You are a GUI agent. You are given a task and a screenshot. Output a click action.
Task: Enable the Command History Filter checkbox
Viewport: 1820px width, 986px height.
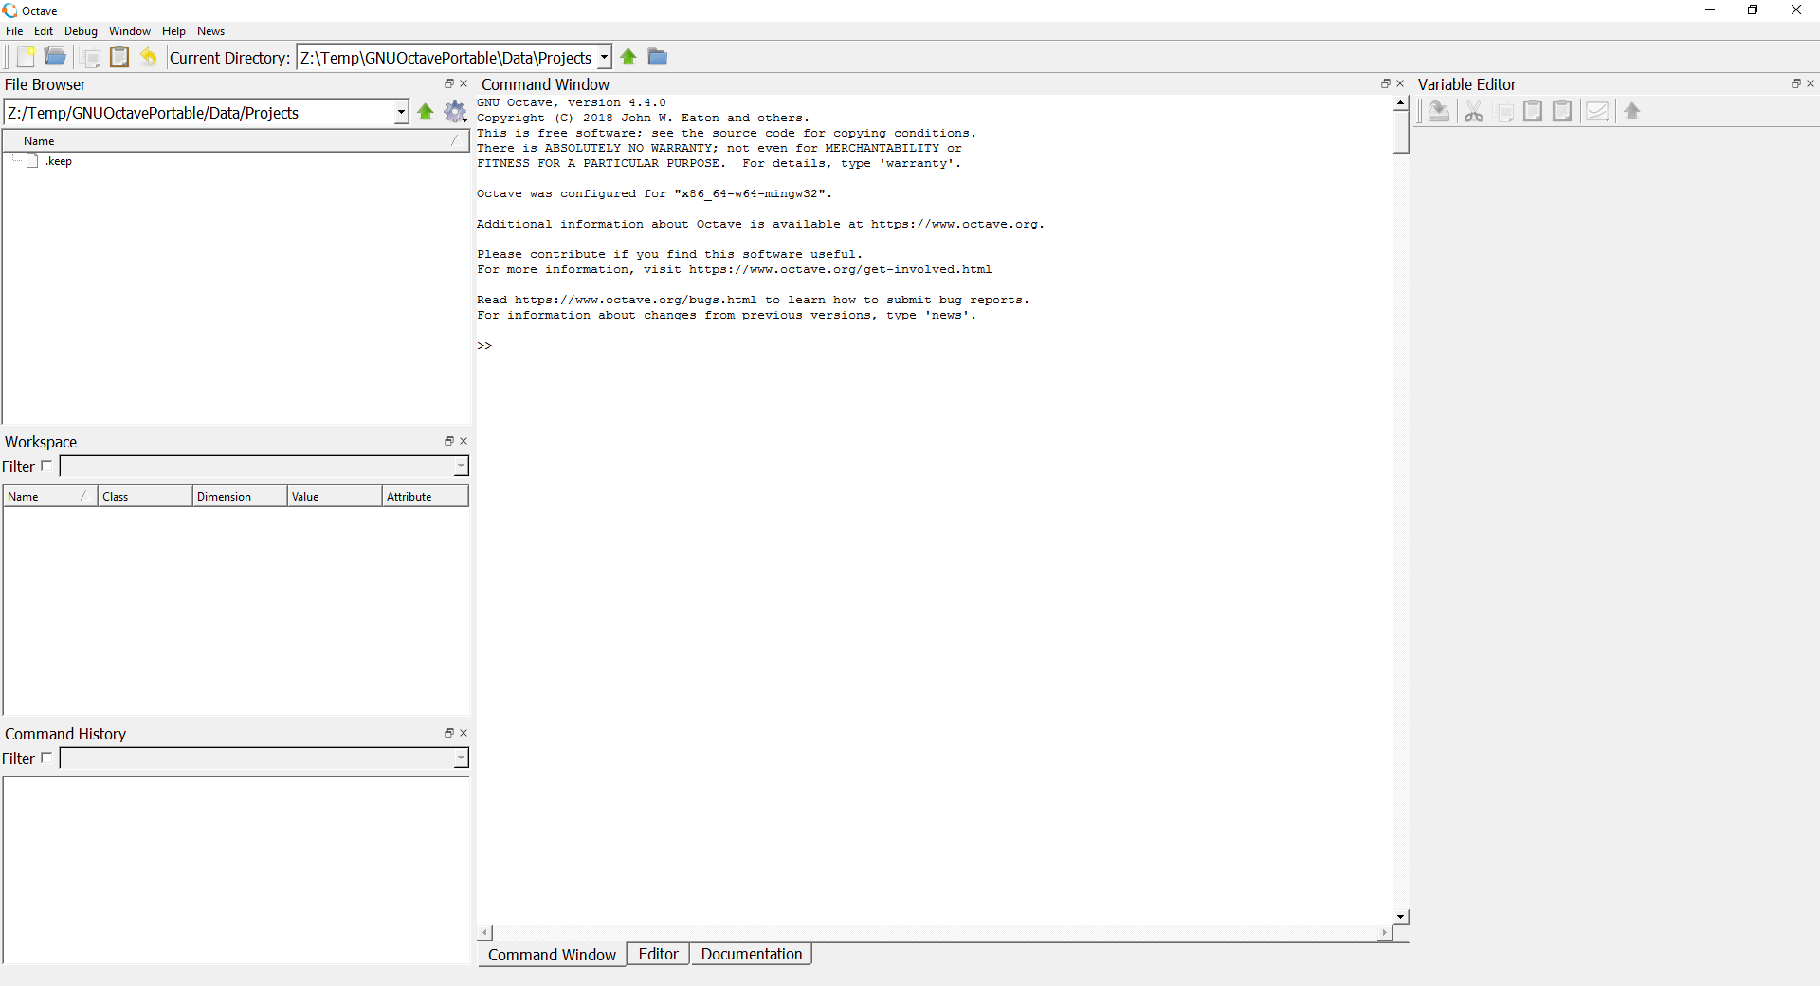pos(46,758)
